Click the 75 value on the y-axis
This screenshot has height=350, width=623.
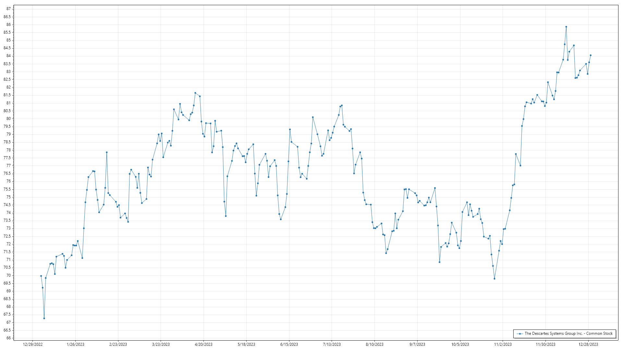(x=8, y=197)
